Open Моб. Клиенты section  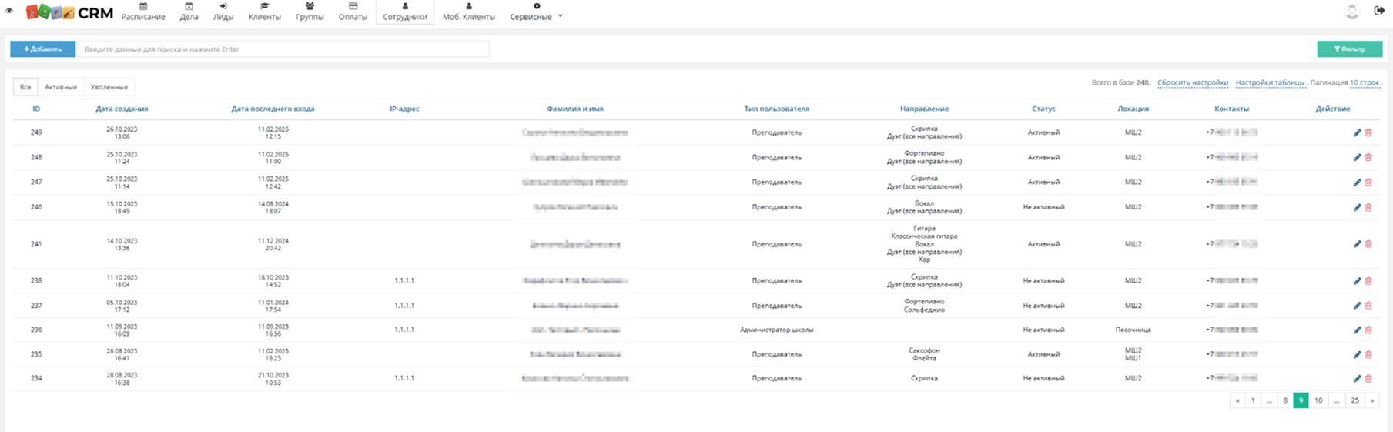[468, 12]
